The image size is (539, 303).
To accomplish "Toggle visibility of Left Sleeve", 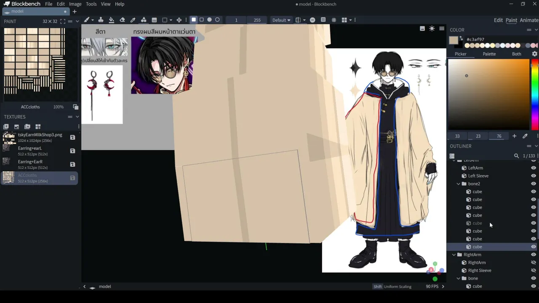I will (534, 176).
